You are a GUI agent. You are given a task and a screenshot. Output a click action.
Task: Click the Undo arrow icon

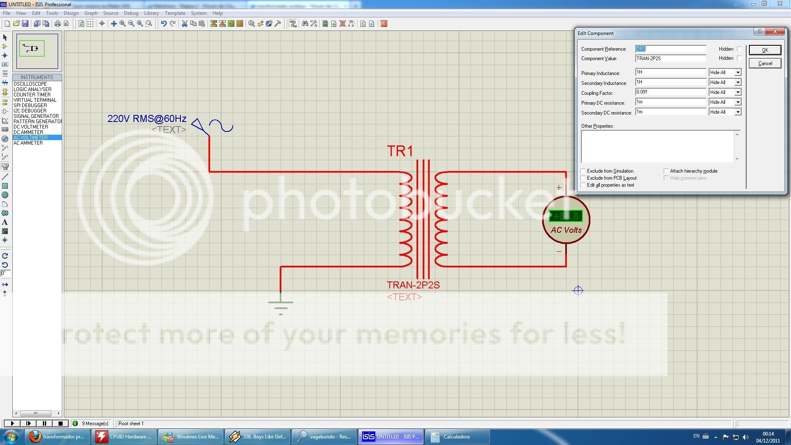point(164,23)
